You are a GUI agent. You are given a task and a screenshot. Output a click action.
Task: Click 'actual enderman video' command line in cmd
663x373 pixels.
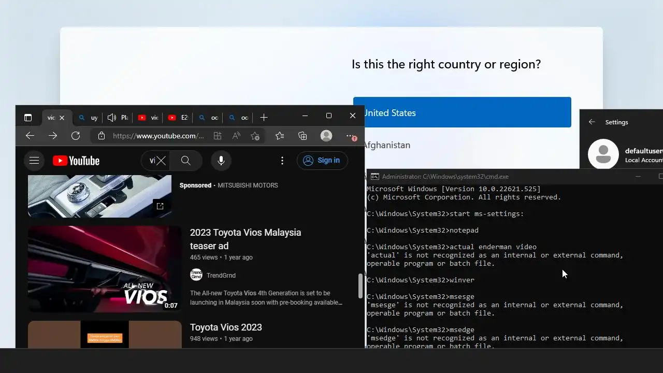(x=452, y=247)
